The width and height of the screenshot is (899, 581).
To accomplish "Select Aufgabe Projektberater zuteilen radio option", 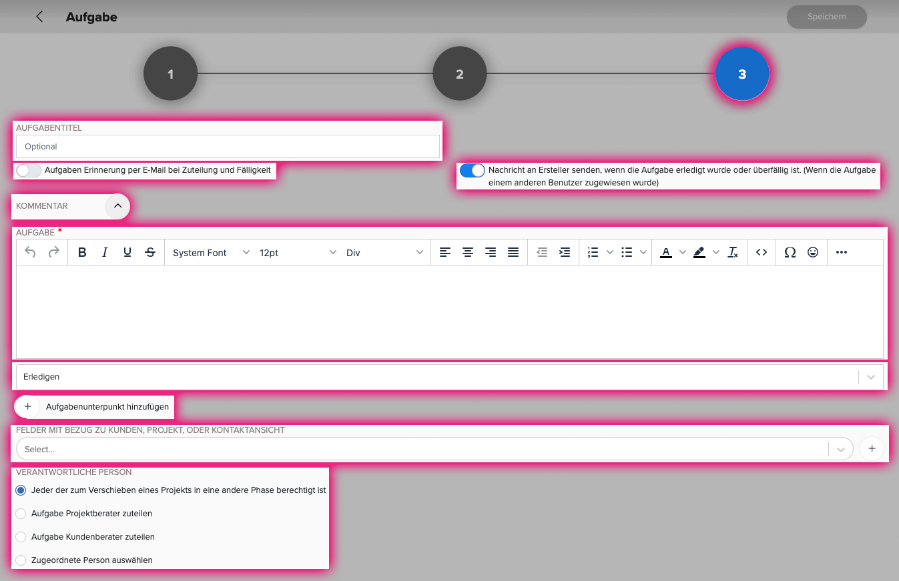I will (x=21, y=514).
